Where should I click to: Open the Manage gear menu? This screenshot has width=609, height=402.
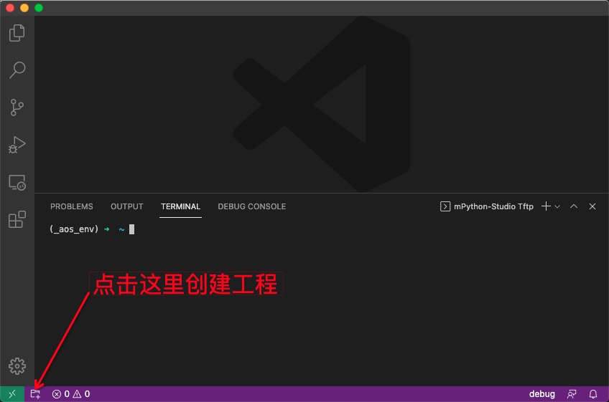click(17, 366)
